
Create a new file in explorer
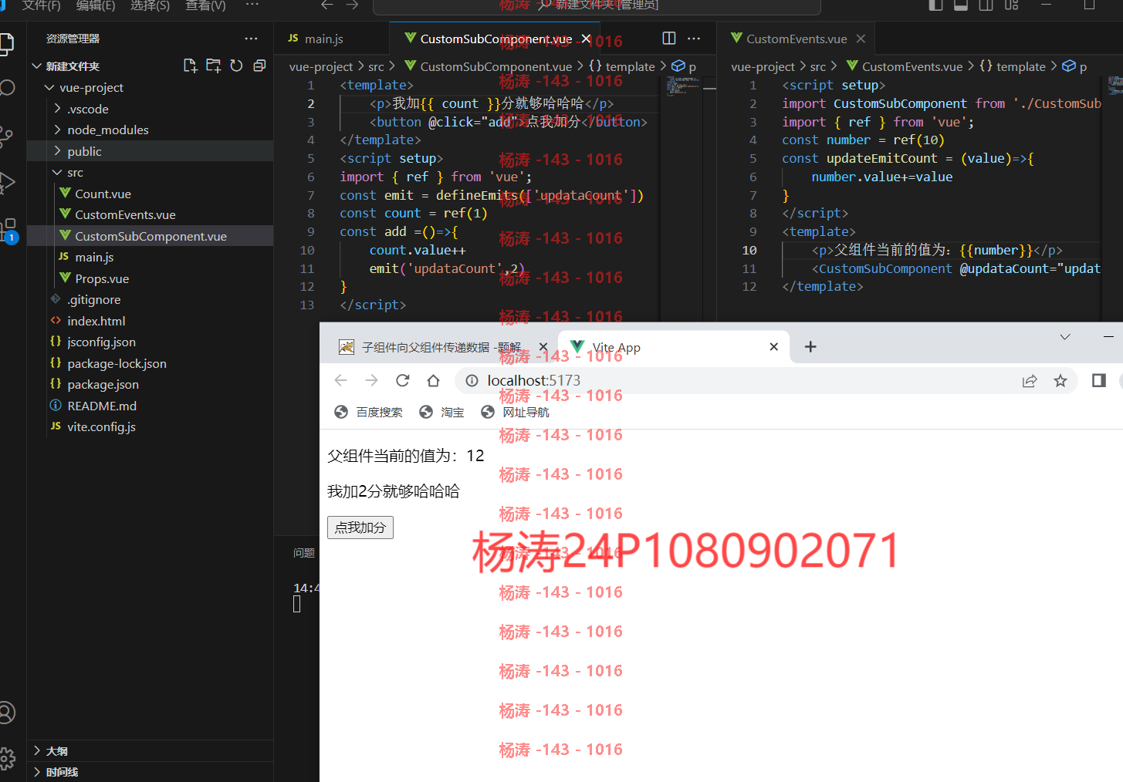pos(191,66)
